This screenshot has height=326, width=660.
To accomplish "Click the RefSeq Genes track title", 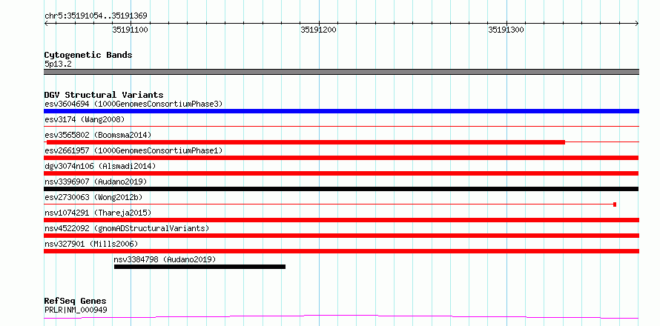I will coord(75,302).
